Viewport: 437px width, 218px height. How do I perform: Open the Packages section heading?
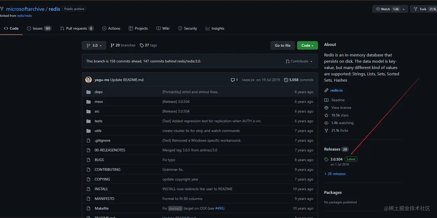click(333, 192)
